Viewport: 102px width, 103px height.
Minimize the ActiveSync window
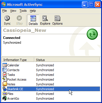click(85, 4)
